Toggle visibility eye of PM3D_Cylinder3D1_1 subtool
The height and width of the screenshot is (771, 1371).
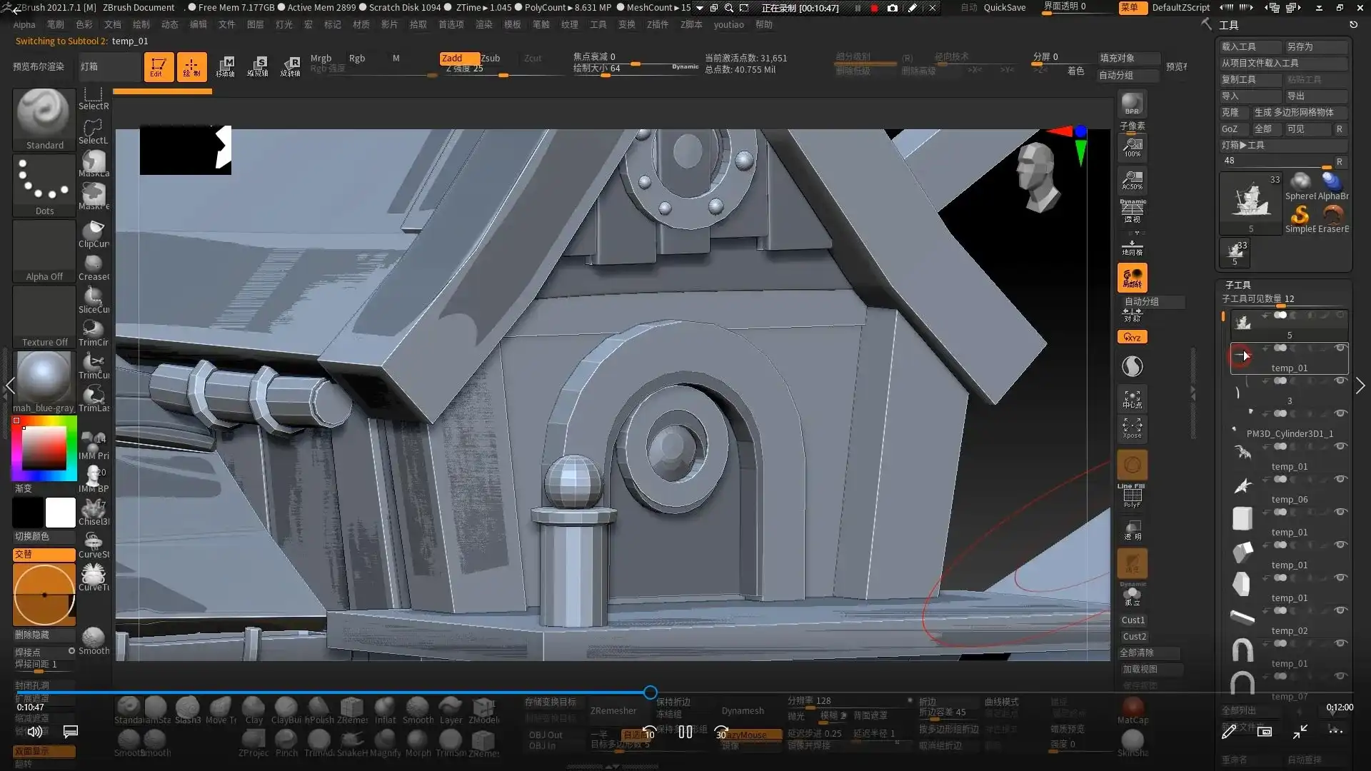tap(1340, 413)
